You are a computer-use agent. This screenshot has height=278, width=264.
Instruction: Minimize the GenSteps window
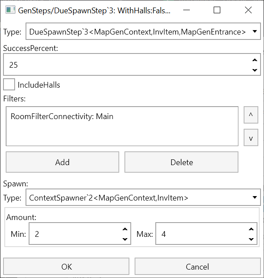pyautogui.click(x=186, y=10)
